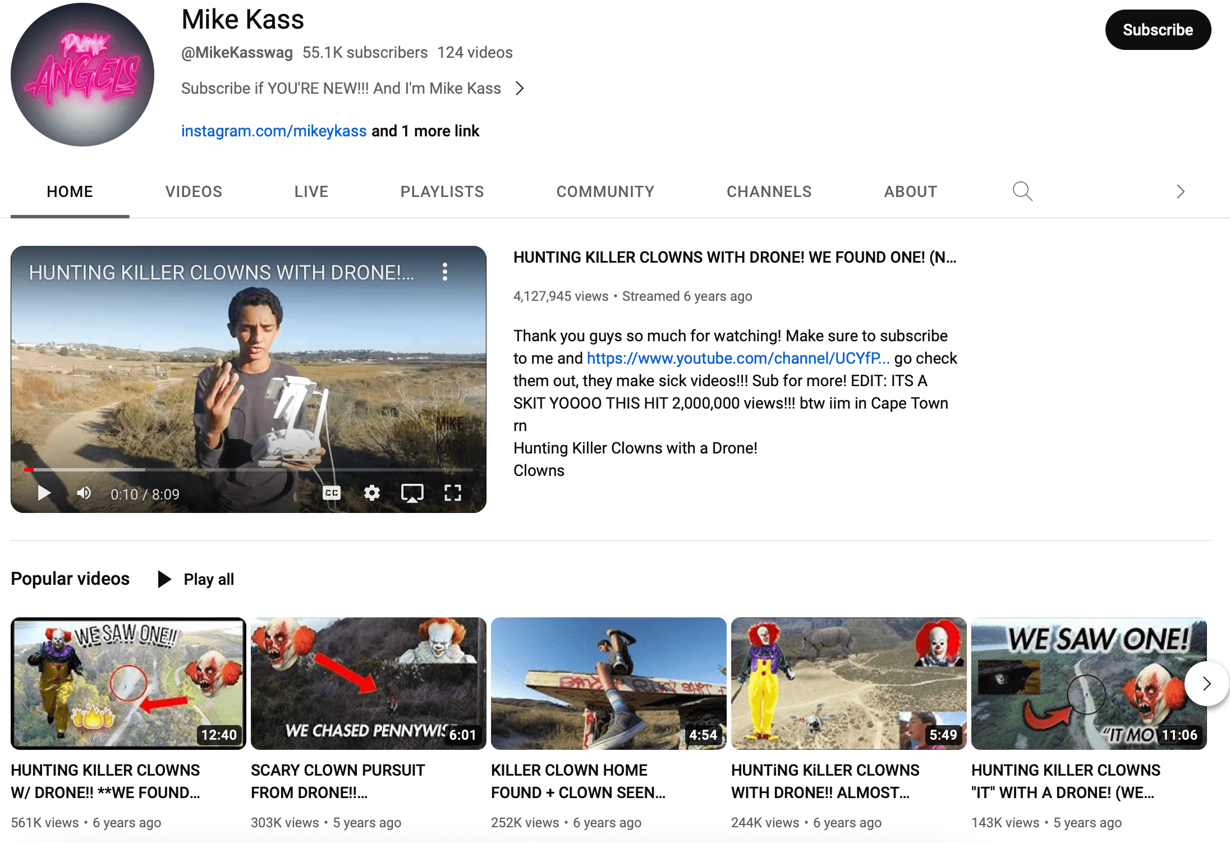1230x843 pixels.
Task: Click the 'Mike Kass' channel name
Action: pyautogui.click(x=243, y=19)
